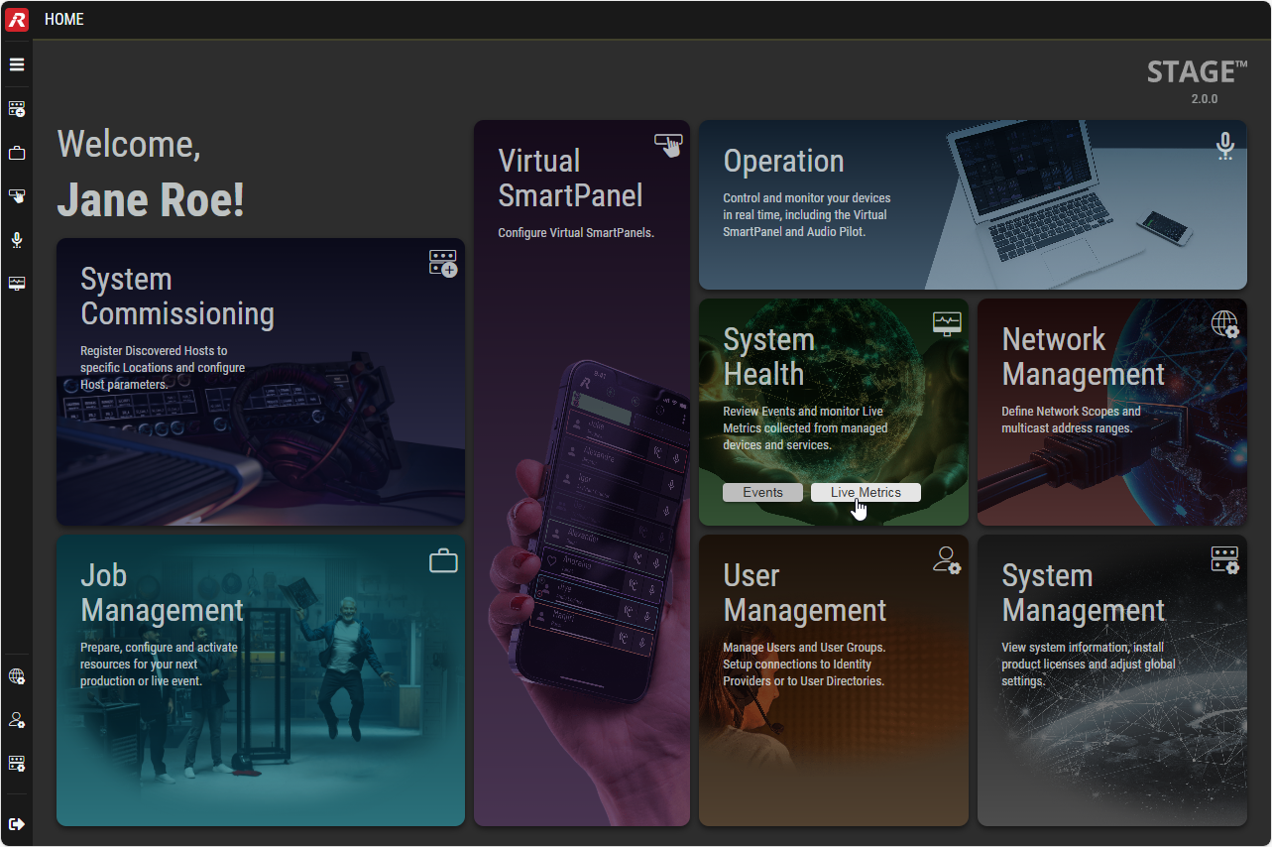Open Job Management from the sidebar briefcase icon
The image size is (1272, 847).
tap(17, 153)
